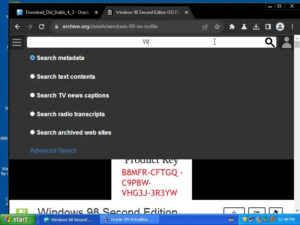
Task: Share this page via the share icon
Action: point(205,27)
